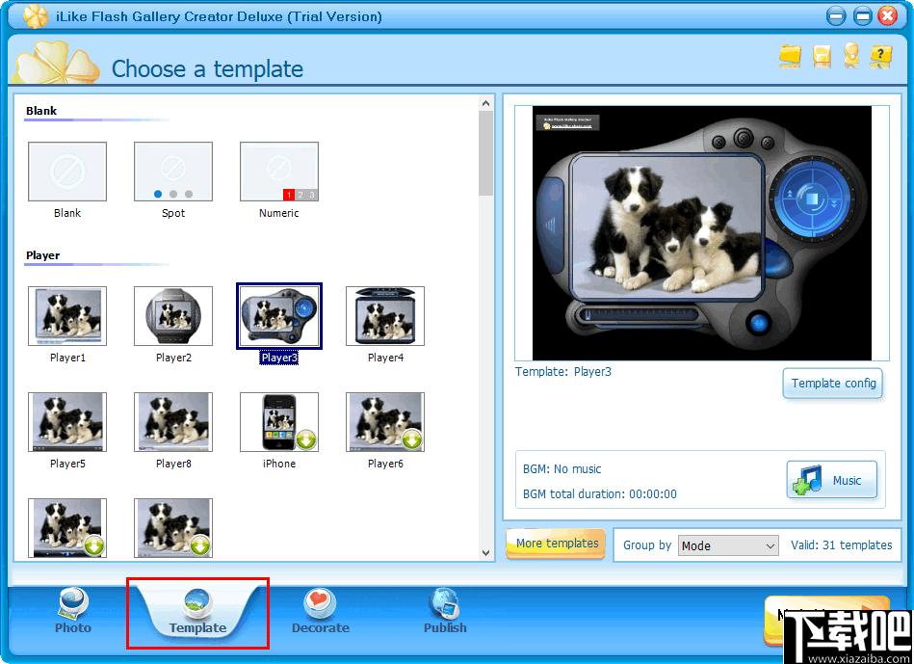Open the Group by Mode dropdown
Image resolution: width=914 pixels, height=664 pixels.
point(729,545)
